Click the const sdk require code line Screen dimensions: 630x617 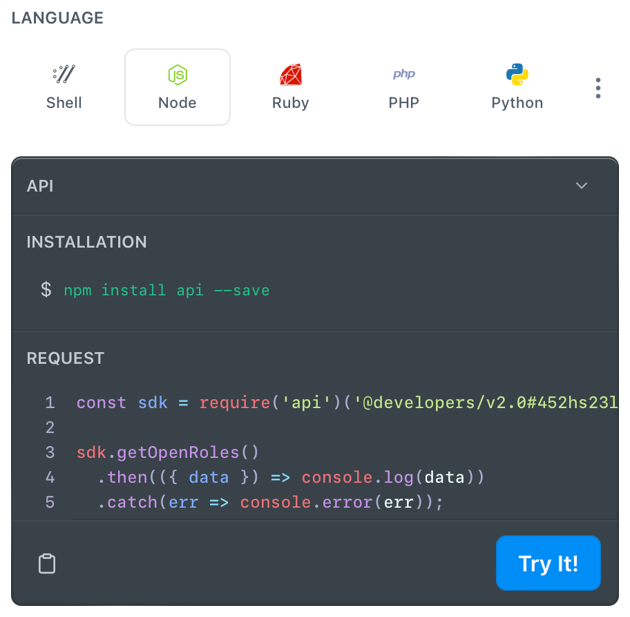pyautogui.click(x=347, y=403)
